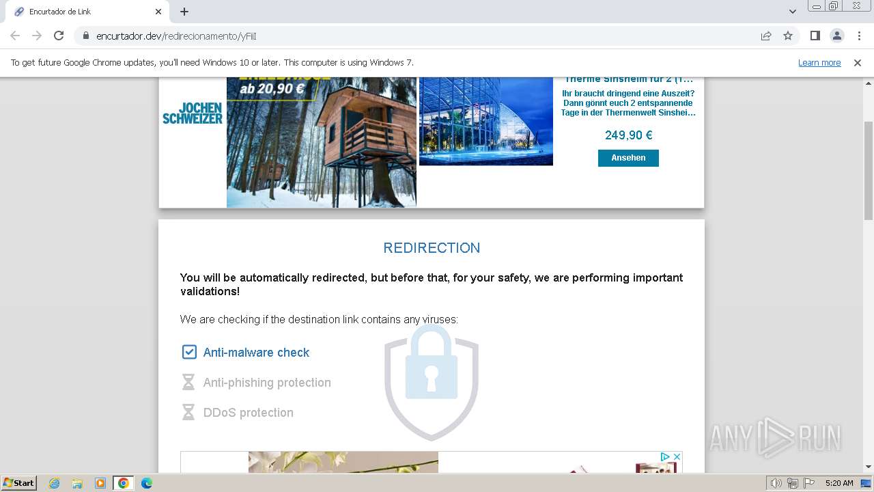Click the padlock site info icon
This screenshot has width=874, height=492.
(x=86, y=36)
